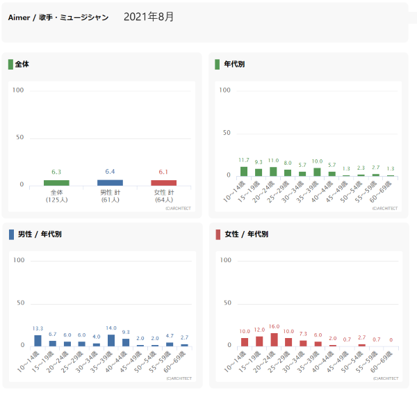Click the 女性 / 年代別 panel heading
Screen dimensions: 417x393
[x=245, y=234]
